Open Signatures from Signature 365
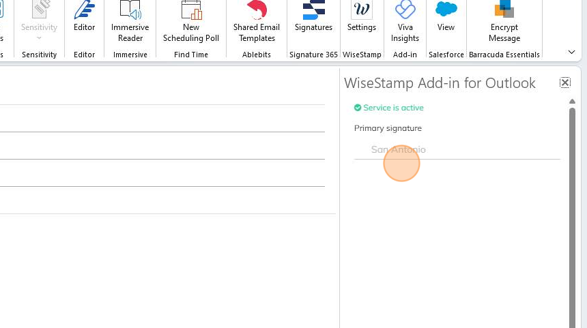Screen dimensions: 587x328 313,17
